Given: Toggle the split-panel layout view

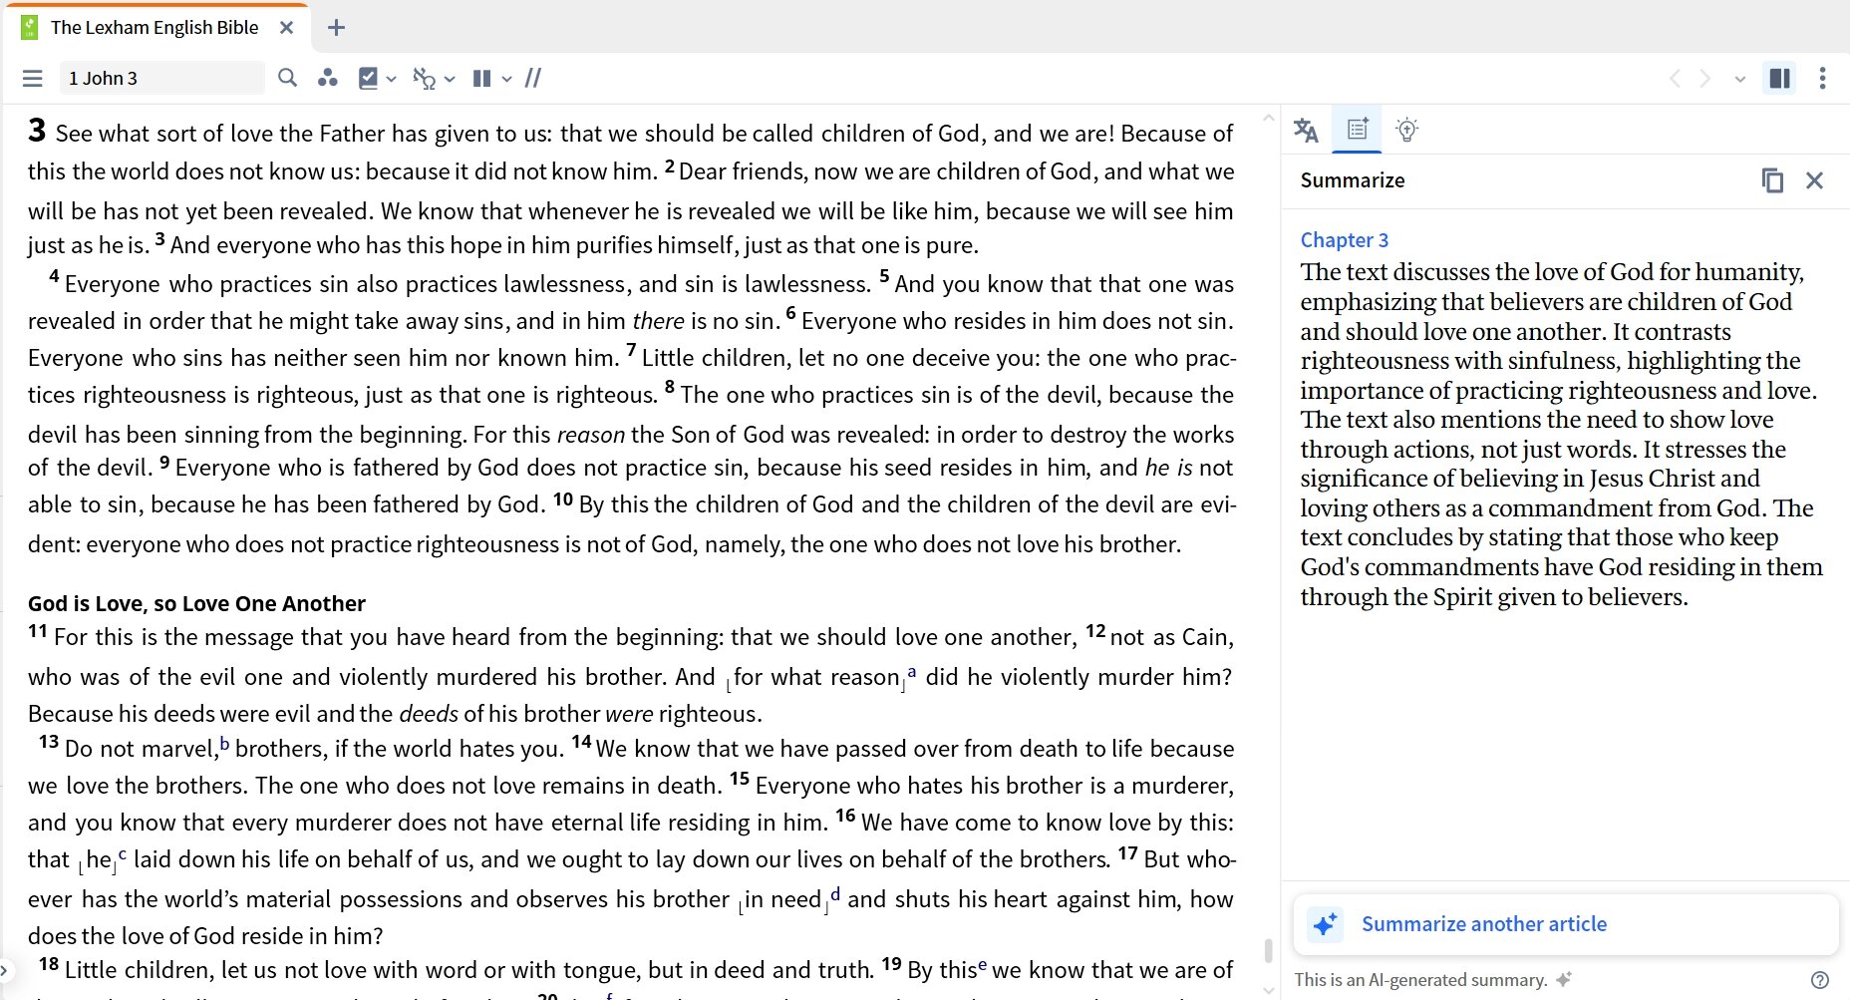Looking at the screenshot, I should pos(1779,78).
